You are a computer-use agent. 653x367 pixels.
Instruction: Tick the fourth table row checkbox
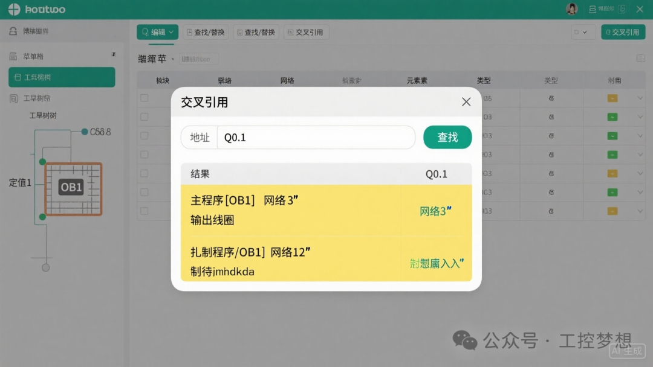[x=145, y=155]
